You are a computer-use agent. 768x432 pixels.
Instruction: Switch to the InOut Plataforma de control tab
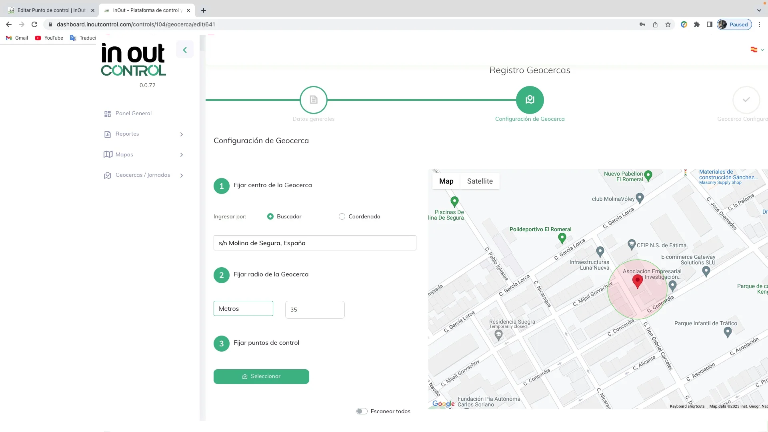click(x=146, y=10)
